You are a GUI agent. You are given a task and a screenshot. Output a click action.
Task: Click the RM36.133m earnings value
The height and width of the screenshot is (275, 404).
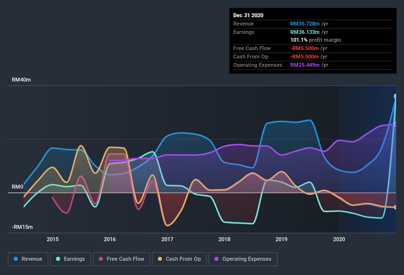click(305, 32)
